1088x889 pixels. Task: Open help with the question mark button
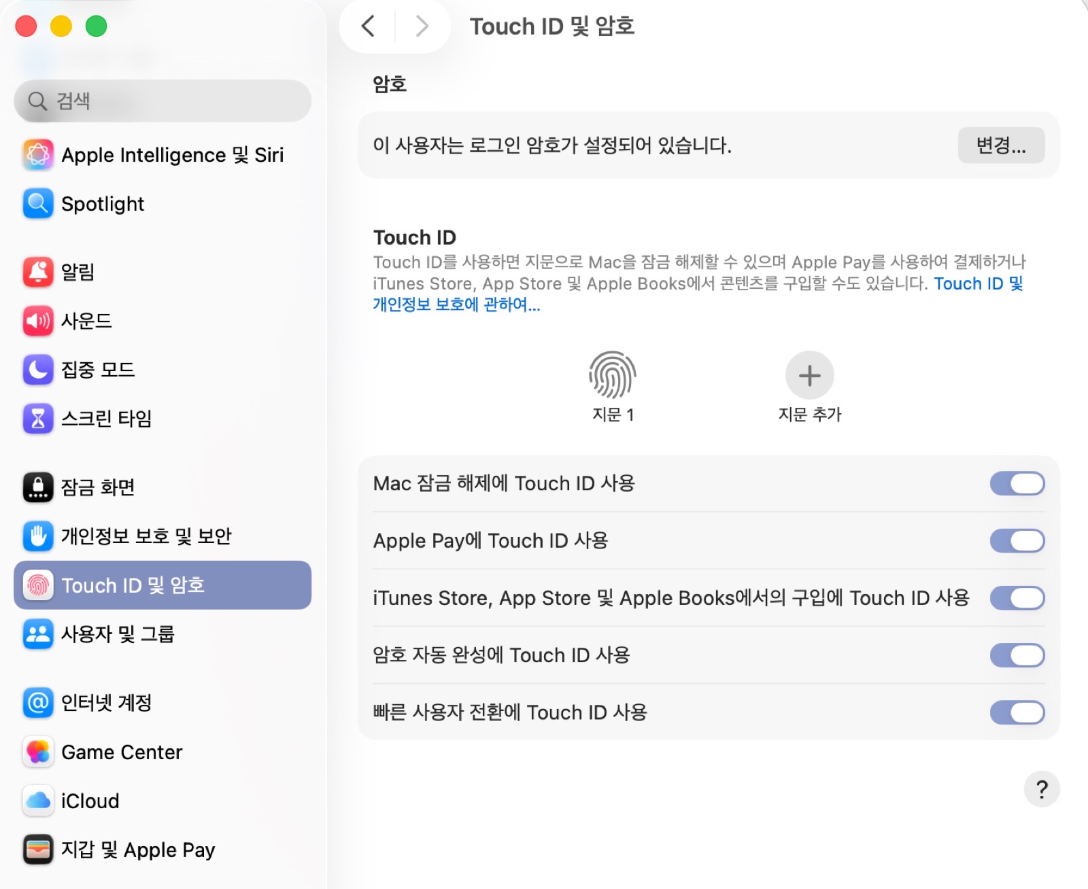coord(1042,789)
